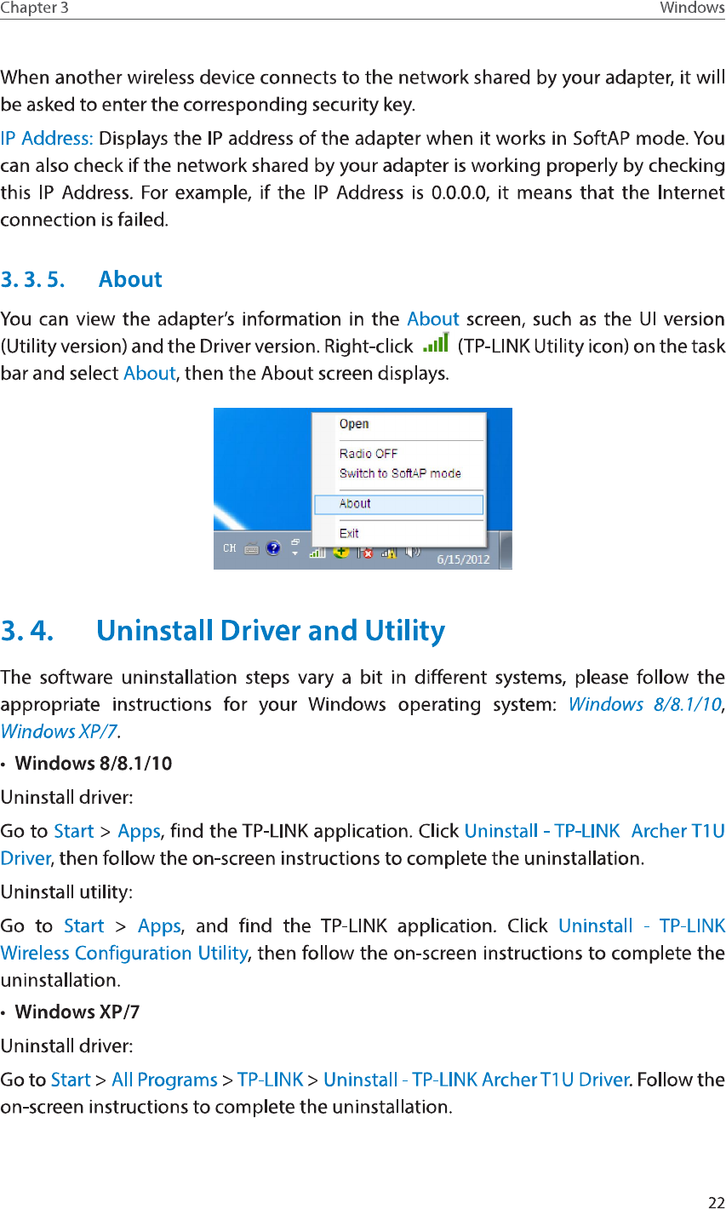The width and height of the screenshot is (726, 1209).
Task: Click the Windows 7 tray screenshot image
Action: pyautogui.click(x=363, y=489)
